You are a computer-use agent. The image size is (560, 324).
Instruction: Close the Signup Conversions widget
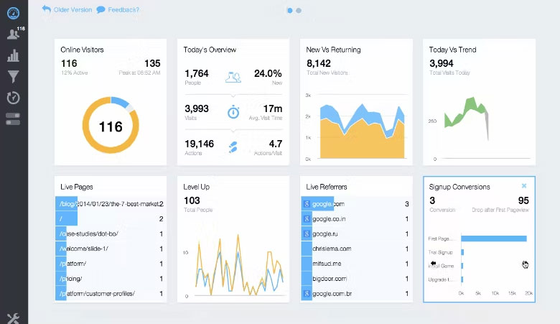coord(524,186)
